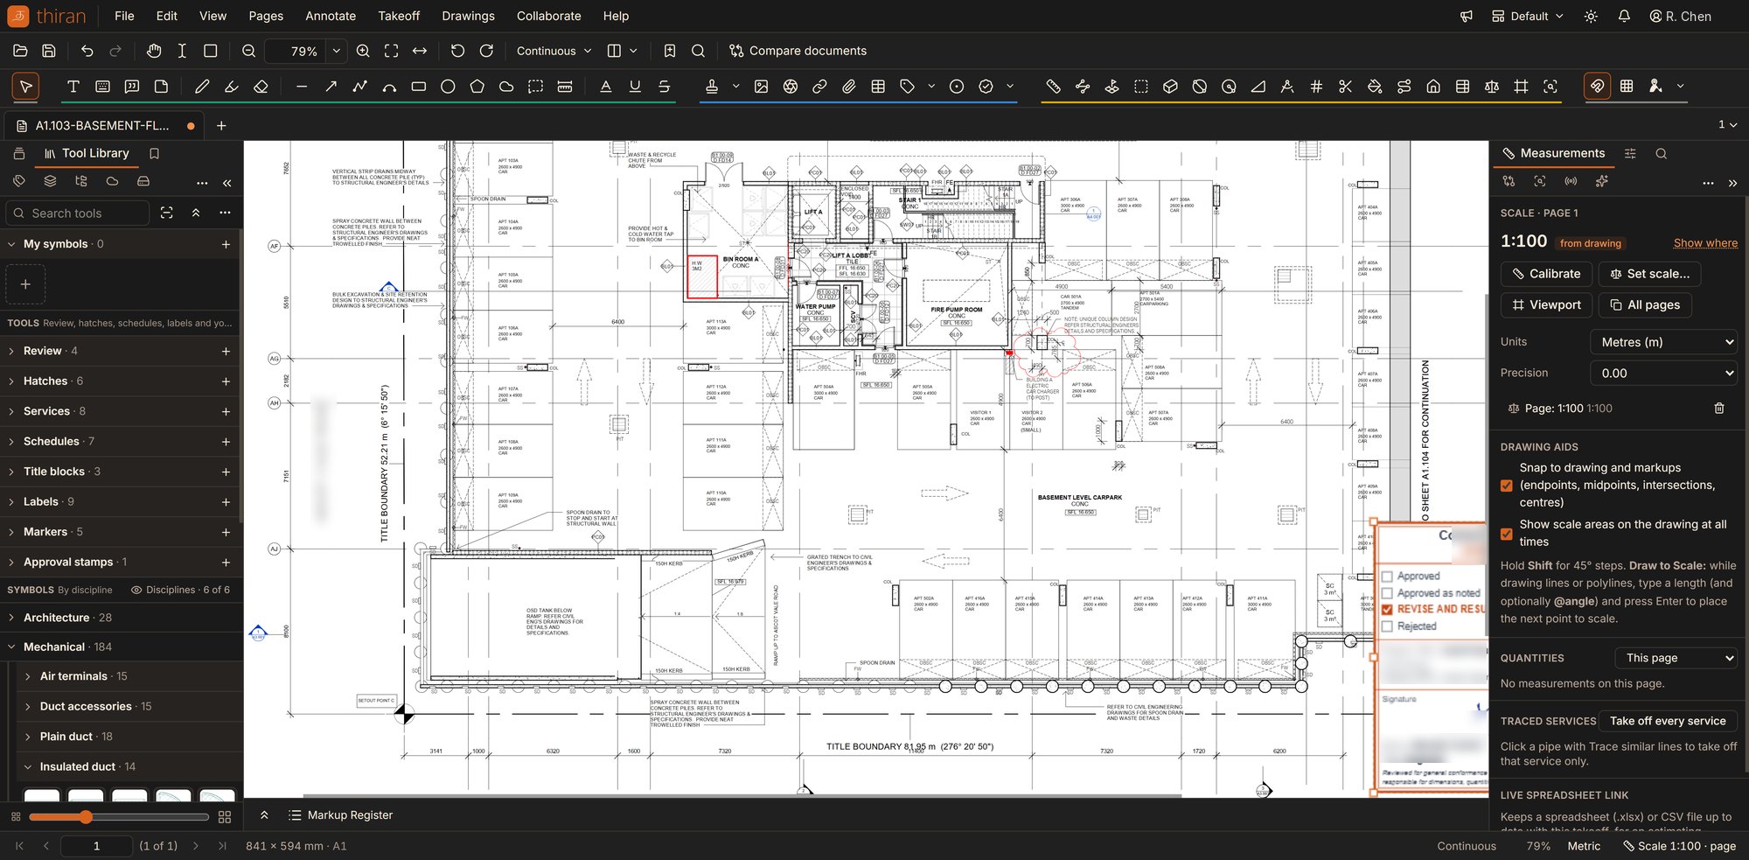The image size is (1749, 860).
Task: Open the Annotate menu
Action: tap(331, 16)
